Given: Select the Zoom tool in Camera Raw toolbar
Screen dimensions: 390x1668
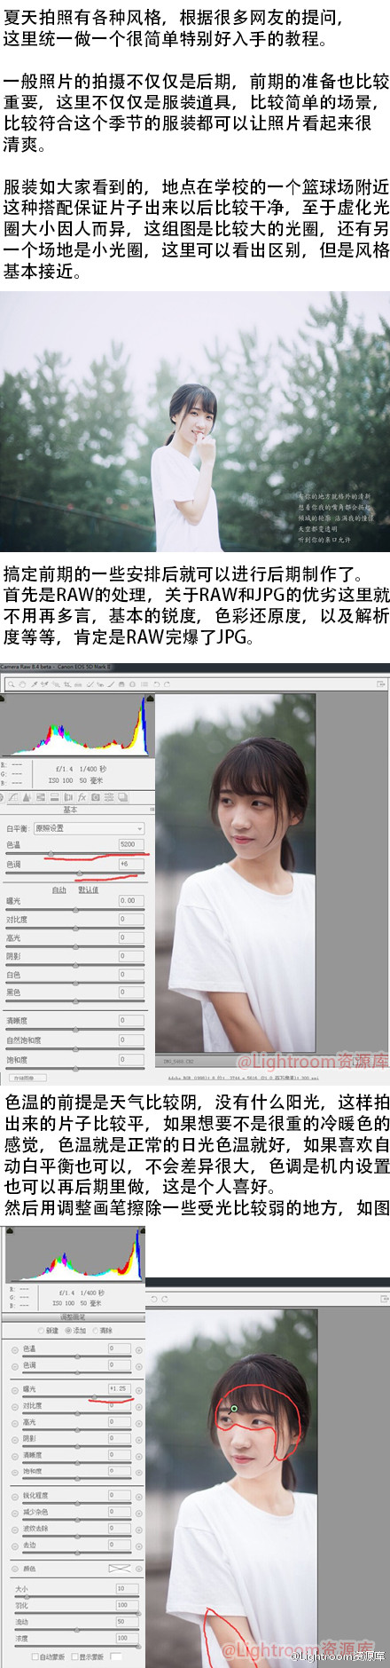Looking at the screenshot, I should coord(12,684).
